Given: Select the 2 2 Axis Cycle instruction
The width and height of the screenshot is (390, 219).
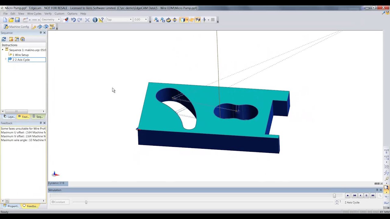Looking at the screenshot, I should point(27,60).
